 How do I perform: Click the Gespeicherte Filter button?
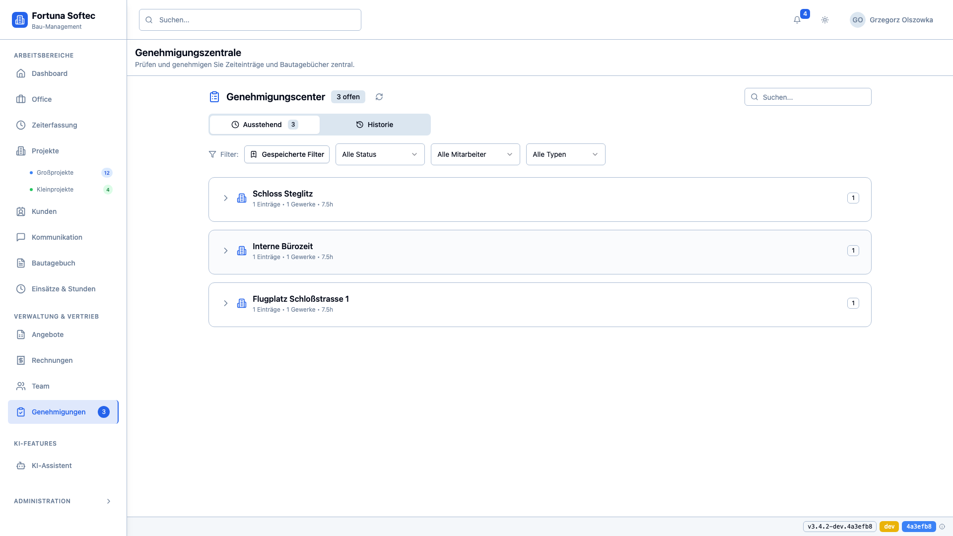287,154
